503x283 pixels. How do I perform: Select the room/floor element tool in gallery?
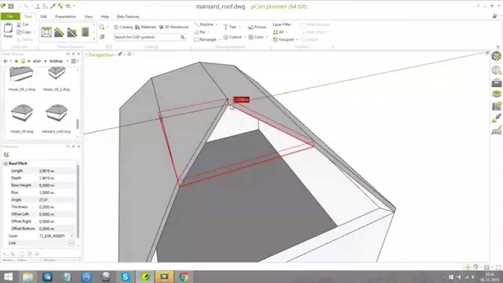(x=46, y=32)
